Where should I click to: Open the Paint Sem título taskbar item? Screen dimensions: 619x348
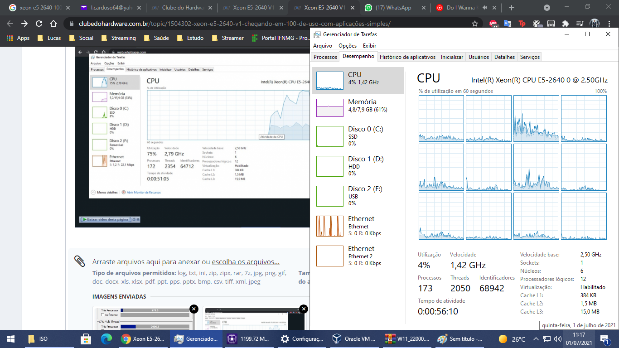[459, 338]
